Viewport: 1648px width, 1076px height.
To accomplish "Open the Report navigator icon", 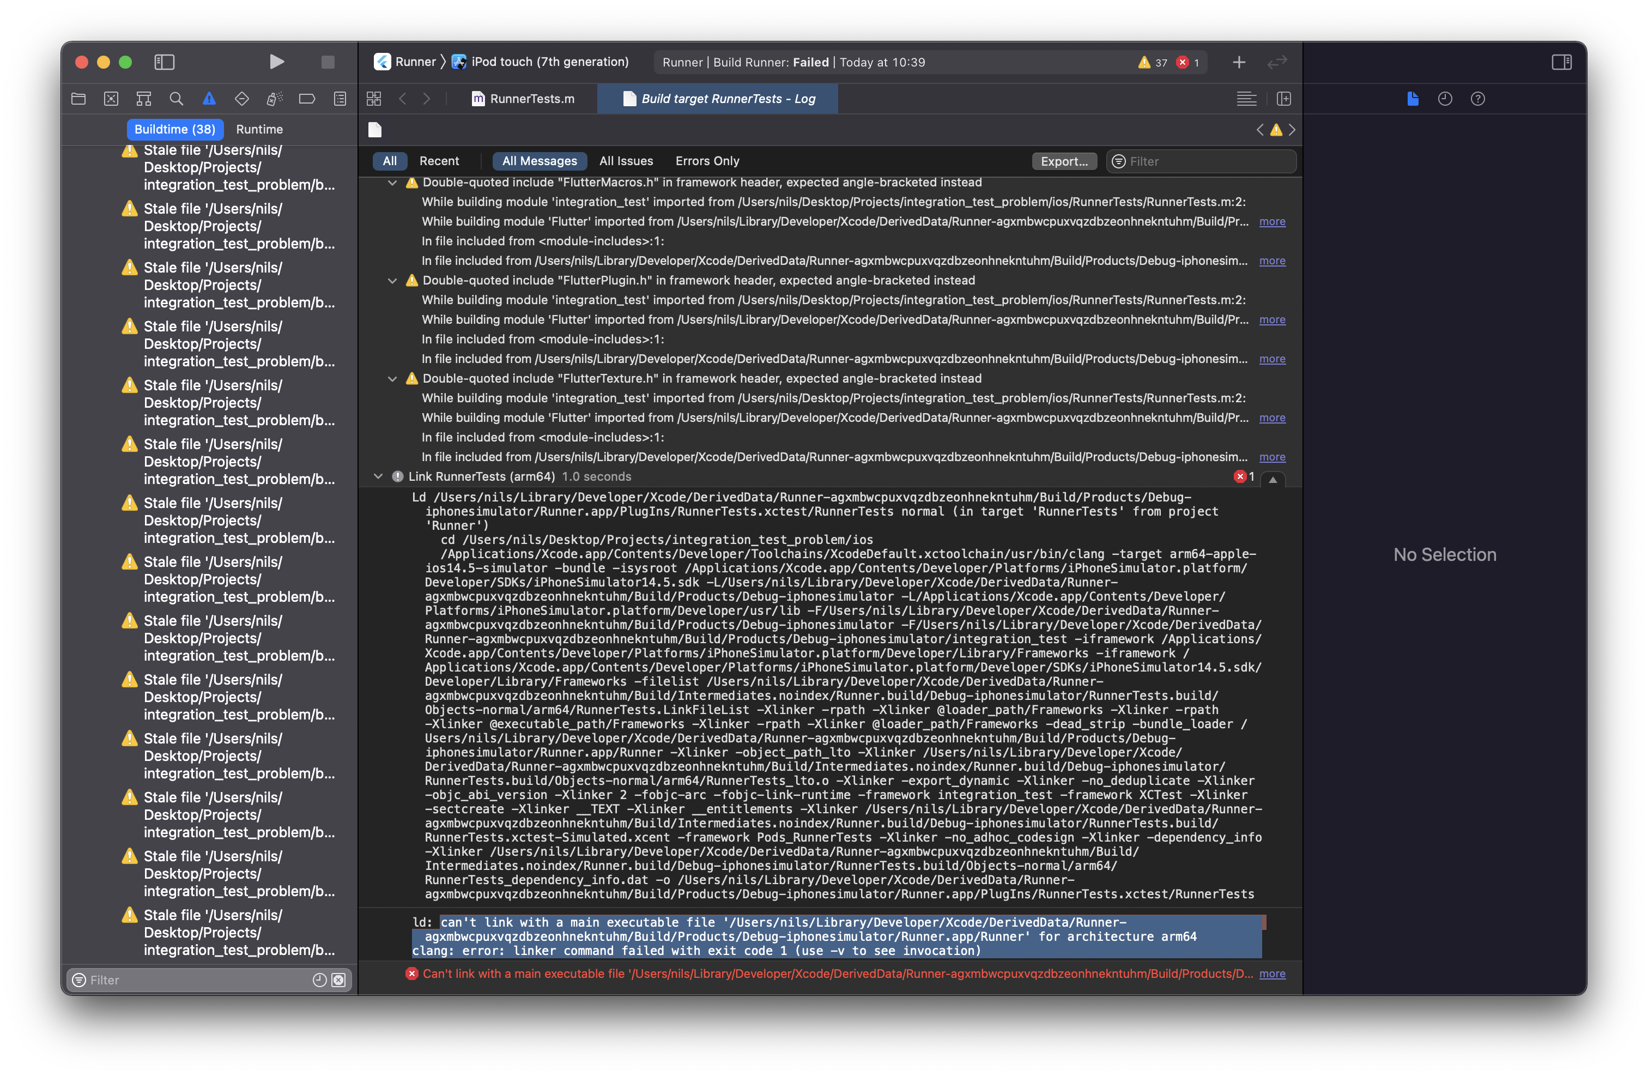I will pos(340,99).
